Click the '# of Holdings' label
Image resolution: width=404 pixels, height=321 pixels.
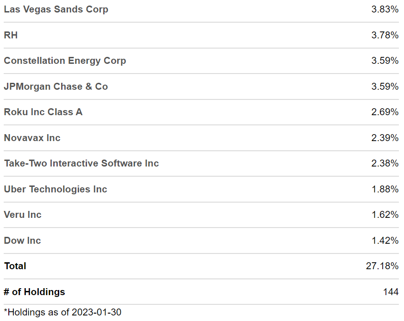coord(35,292)
